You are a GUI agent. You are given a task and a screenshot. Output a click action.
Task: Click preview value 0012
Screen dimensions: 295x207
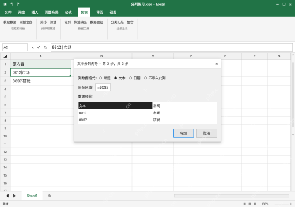pos(82,113)
